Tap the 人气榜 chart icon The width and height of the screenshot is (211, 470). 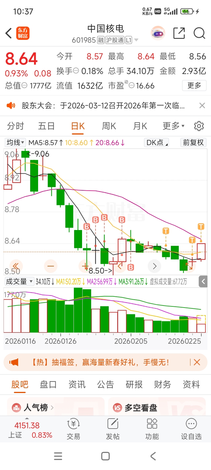click(x=16, y=407)
